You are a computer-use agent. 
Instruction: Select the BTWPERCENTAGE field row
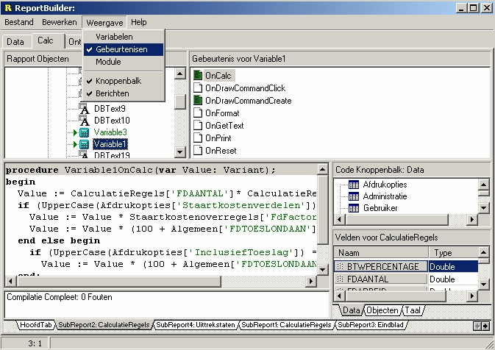tap(406, 267)
